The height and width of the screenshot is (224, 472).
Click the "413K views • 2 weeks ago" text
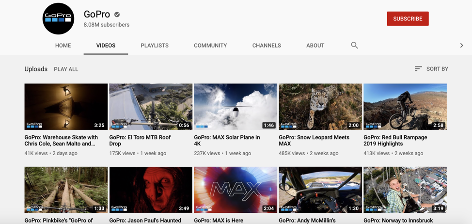click(x=393, y=153)
